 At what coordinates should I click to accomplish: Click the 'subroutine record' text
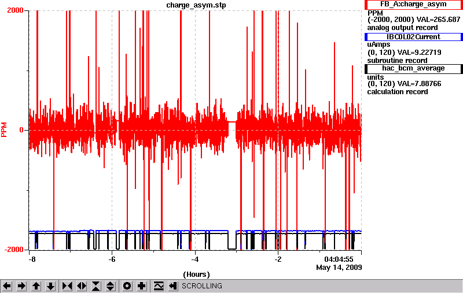click(x=397, y=61)
